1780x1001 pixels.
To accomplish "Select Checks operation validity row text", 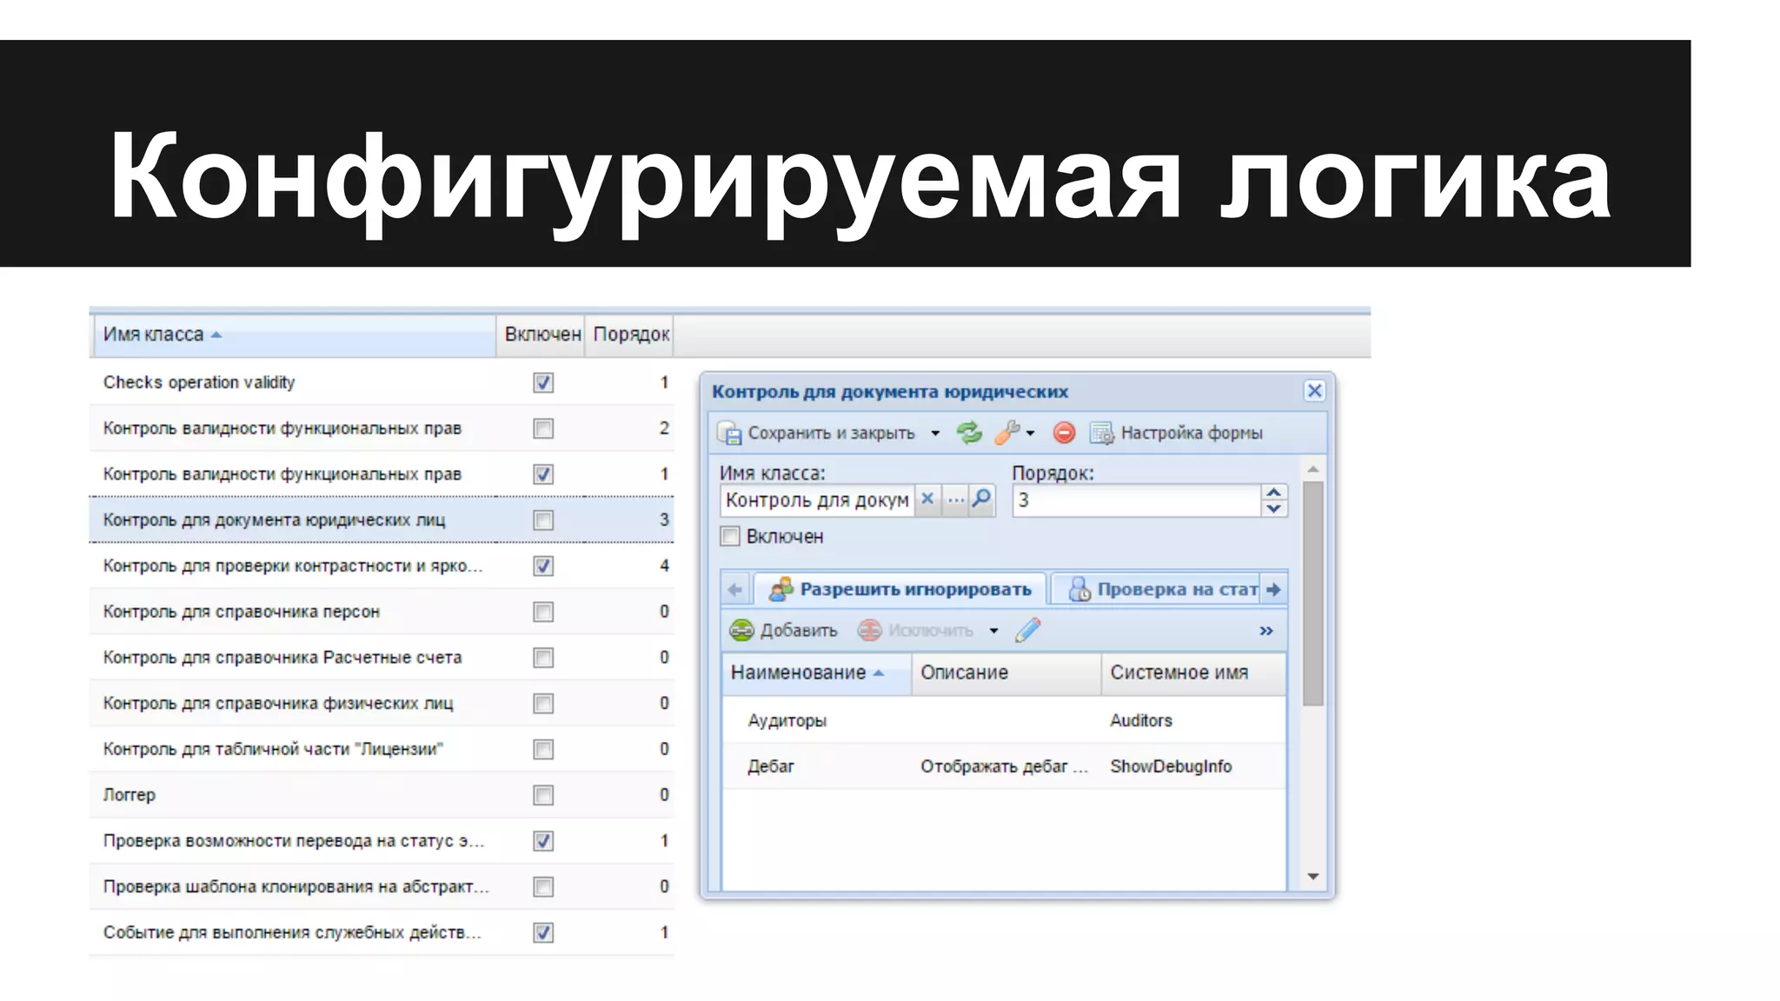I will [199, 382].
